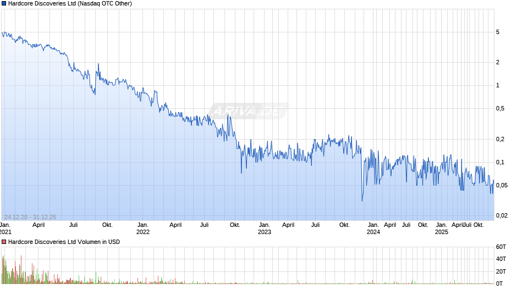Click the 'Okt.' label for 2024
This screenshot has height=289, width=517.
click(x=423, y=225)
